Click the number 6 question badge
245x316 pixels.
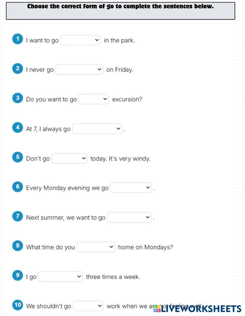pyautogui.click(x=18, y=187)
